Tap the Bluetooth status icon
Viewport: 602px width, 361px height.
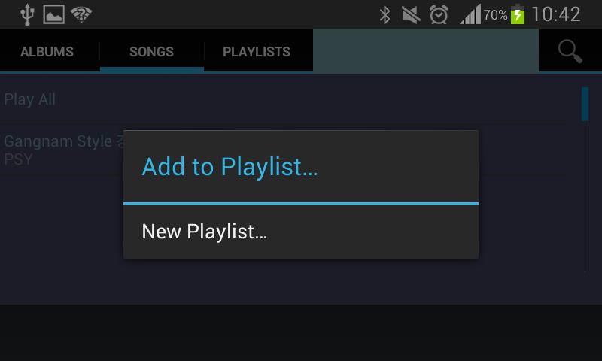(385, 15)
